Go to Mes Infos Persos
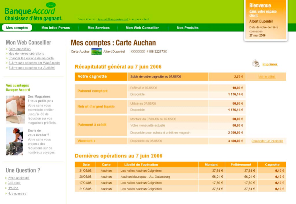Screen dimensions: 296x204 coord(56,28)
